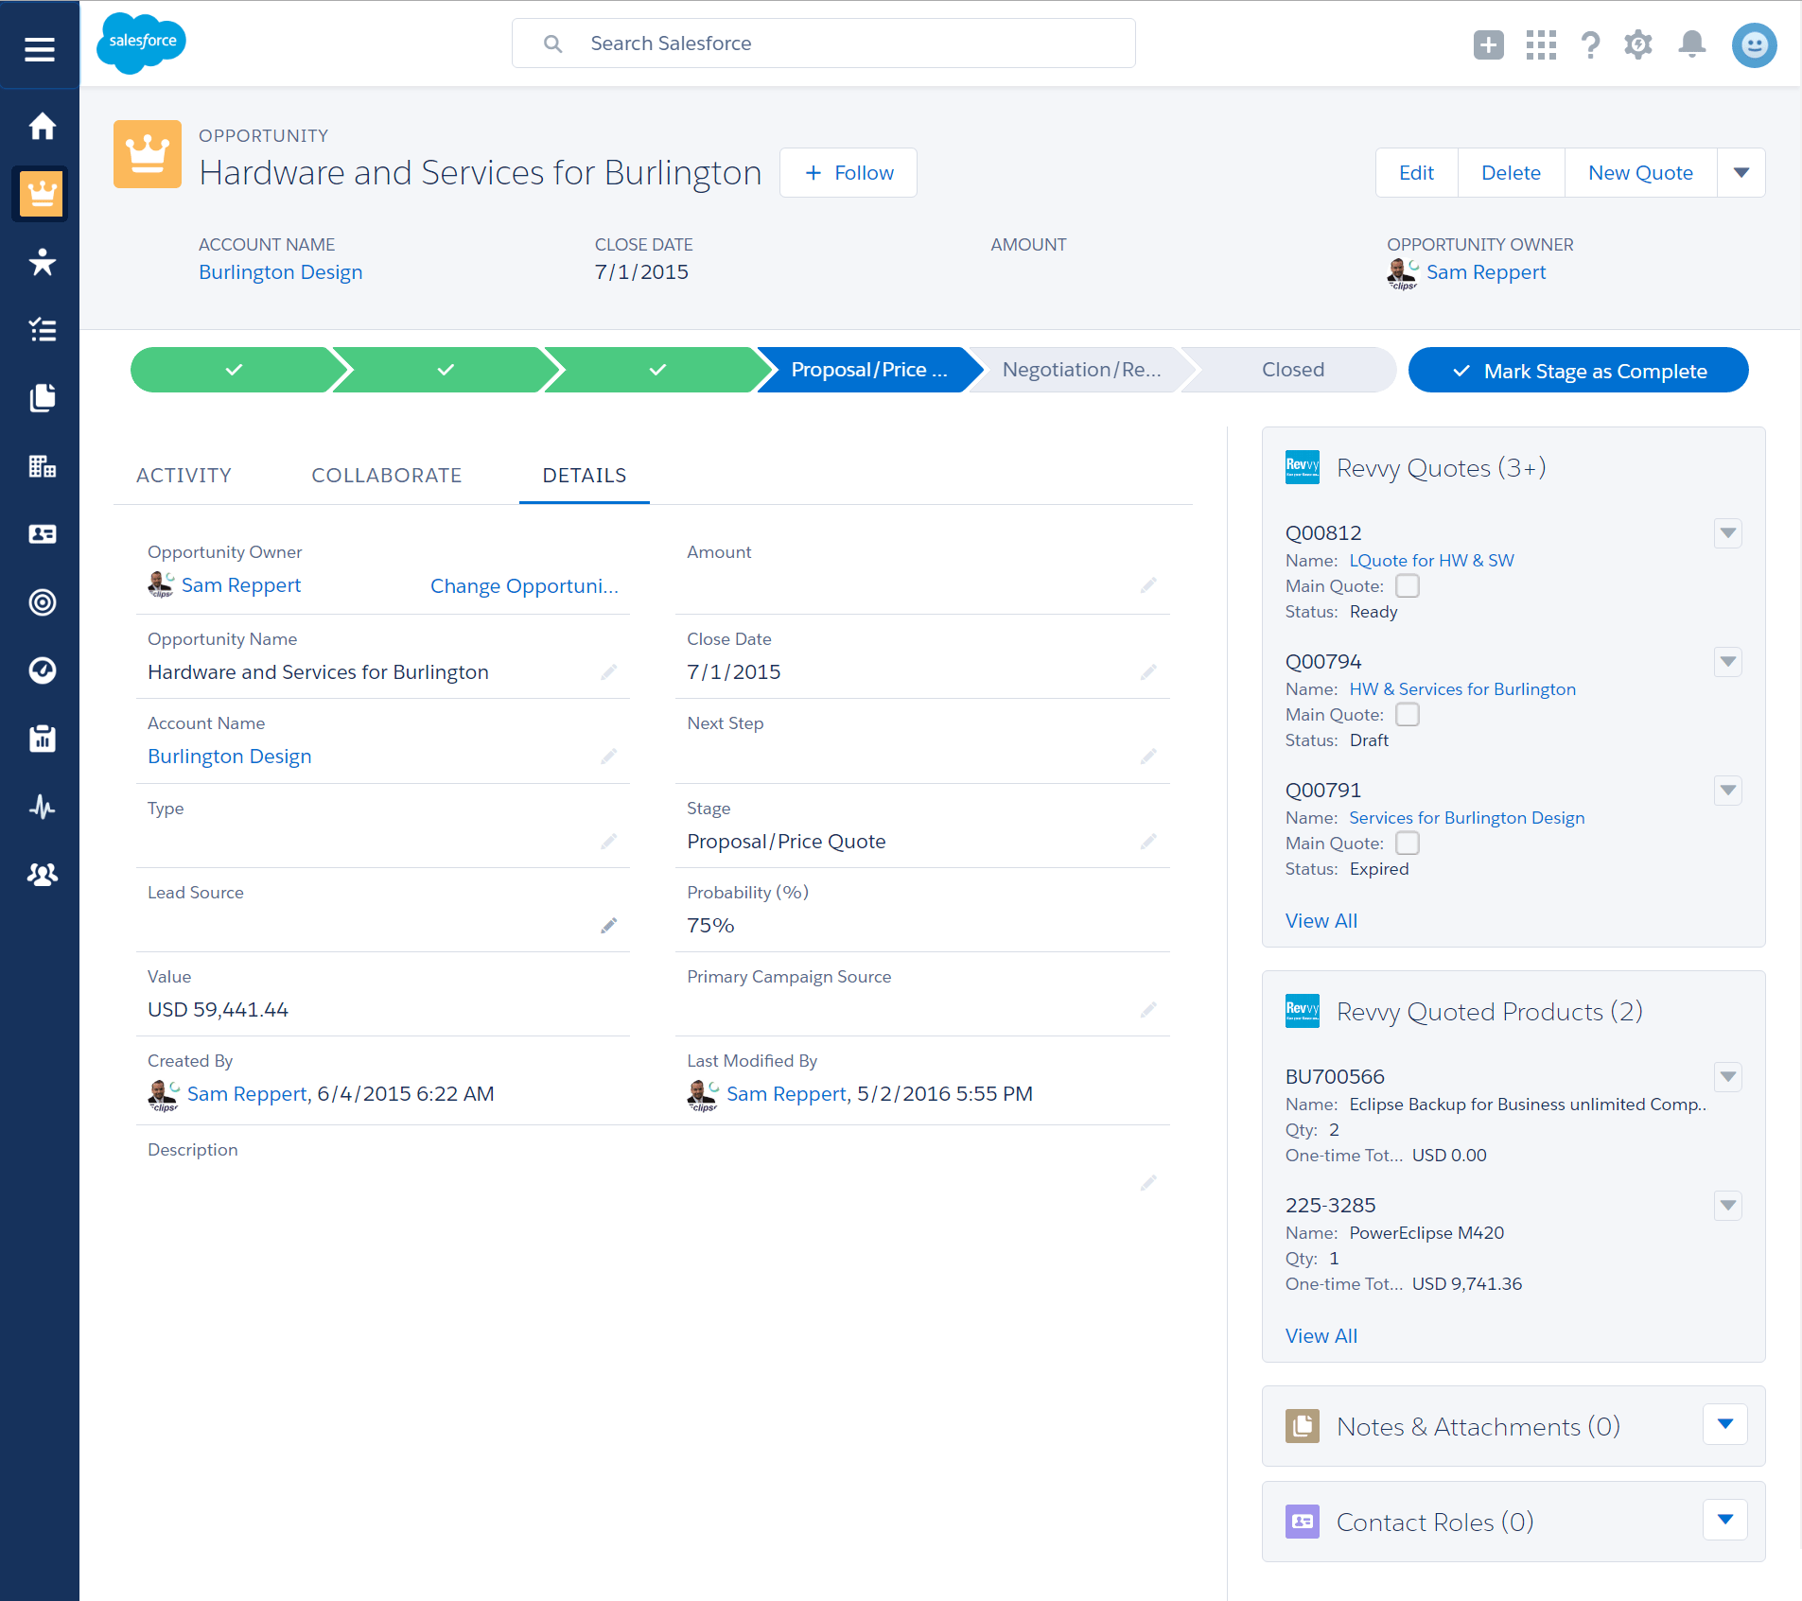Open Leads star-person icon in sidebar
The image size is (1802, 1601).
42,262
